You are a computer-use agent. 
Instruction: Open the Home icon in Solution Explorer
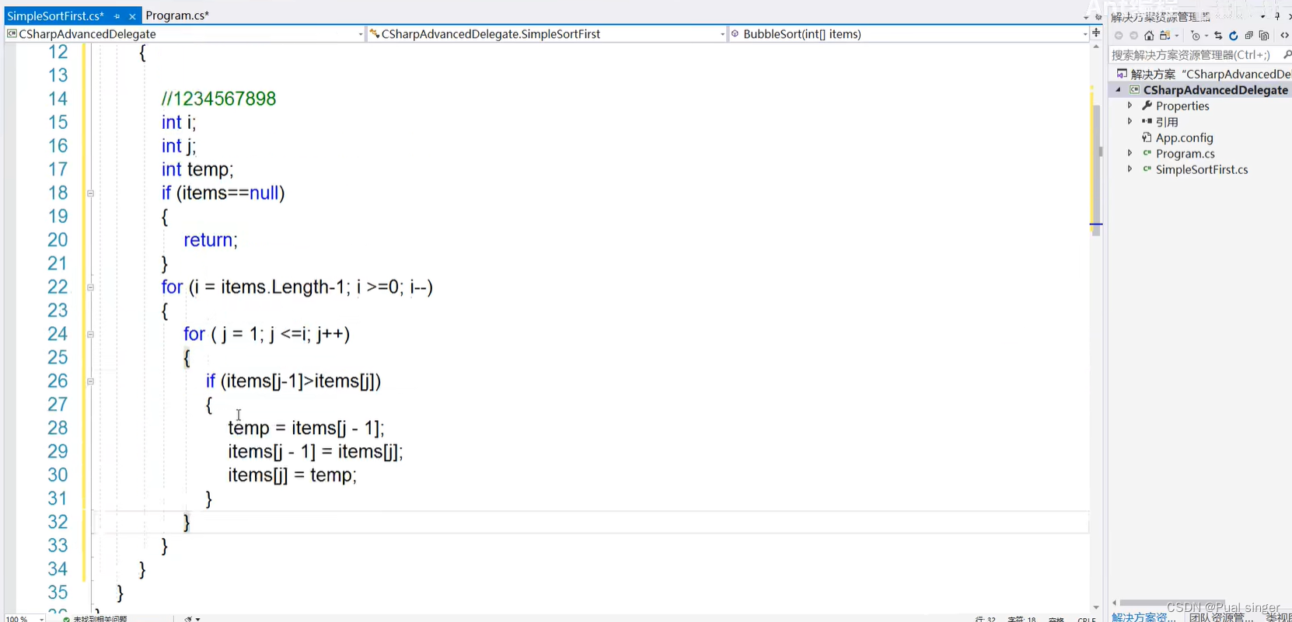[1149, 36]
